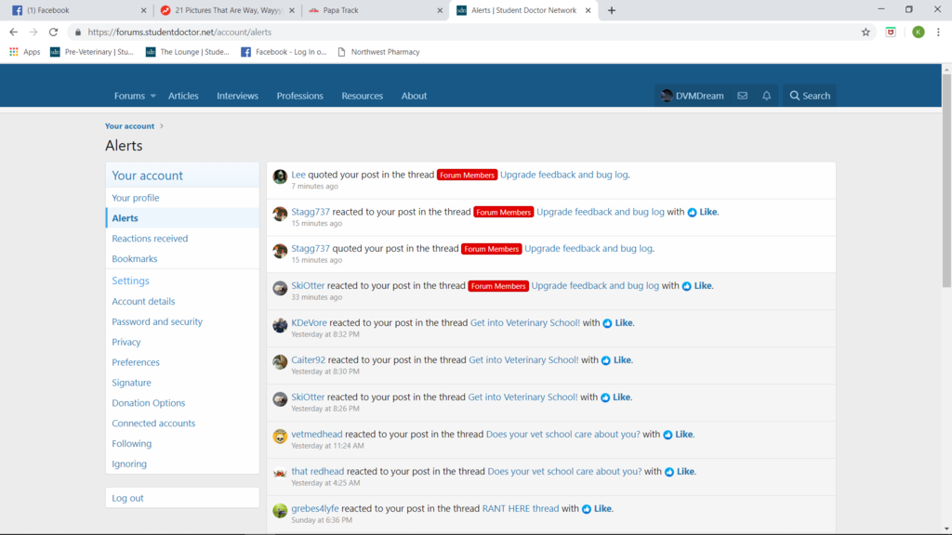Open the Chrome profile avatar icon
The width and height of the screenshot is (952, 535).
click(x=918, y=32)
